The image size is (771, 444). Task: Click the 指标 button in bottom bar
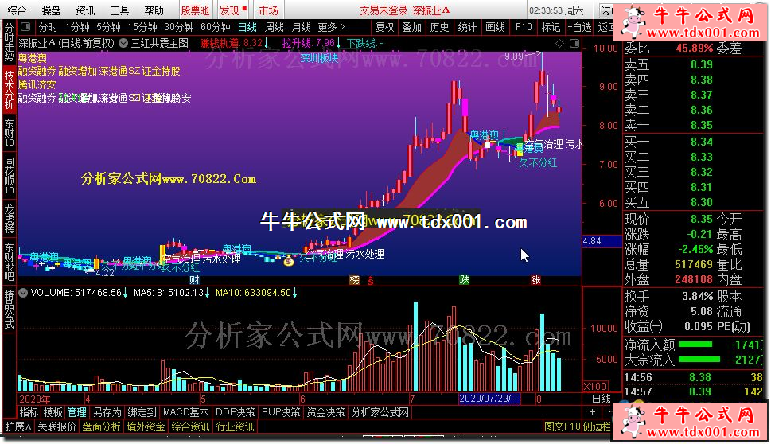29,412
